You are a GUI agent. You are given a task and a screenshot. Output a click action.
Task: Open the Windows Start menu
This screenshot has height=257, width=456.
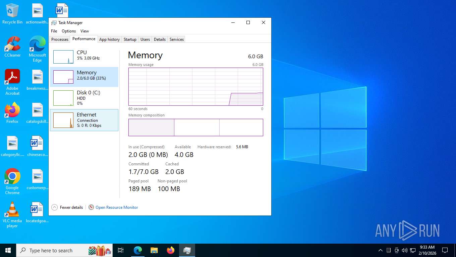[8, 250]
